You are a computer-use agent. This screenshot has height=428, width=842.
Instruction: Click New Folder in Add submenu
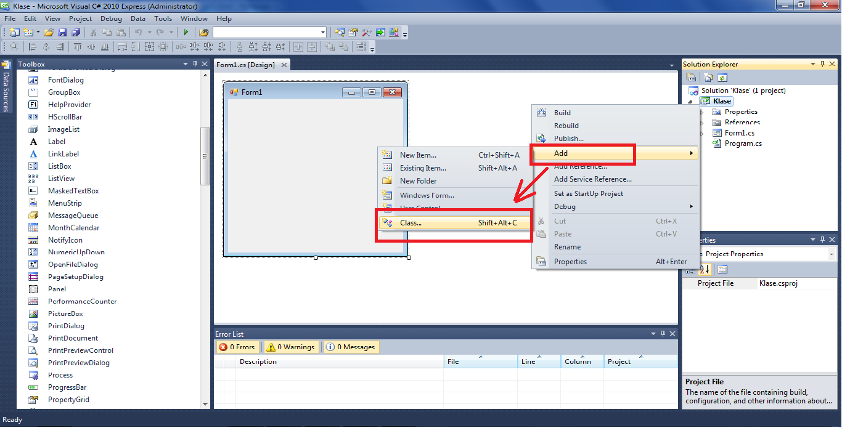pos(454,181)
